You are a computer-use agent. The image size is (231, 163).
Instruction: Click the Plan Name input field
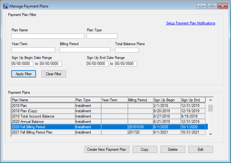[x=48, y=36]
